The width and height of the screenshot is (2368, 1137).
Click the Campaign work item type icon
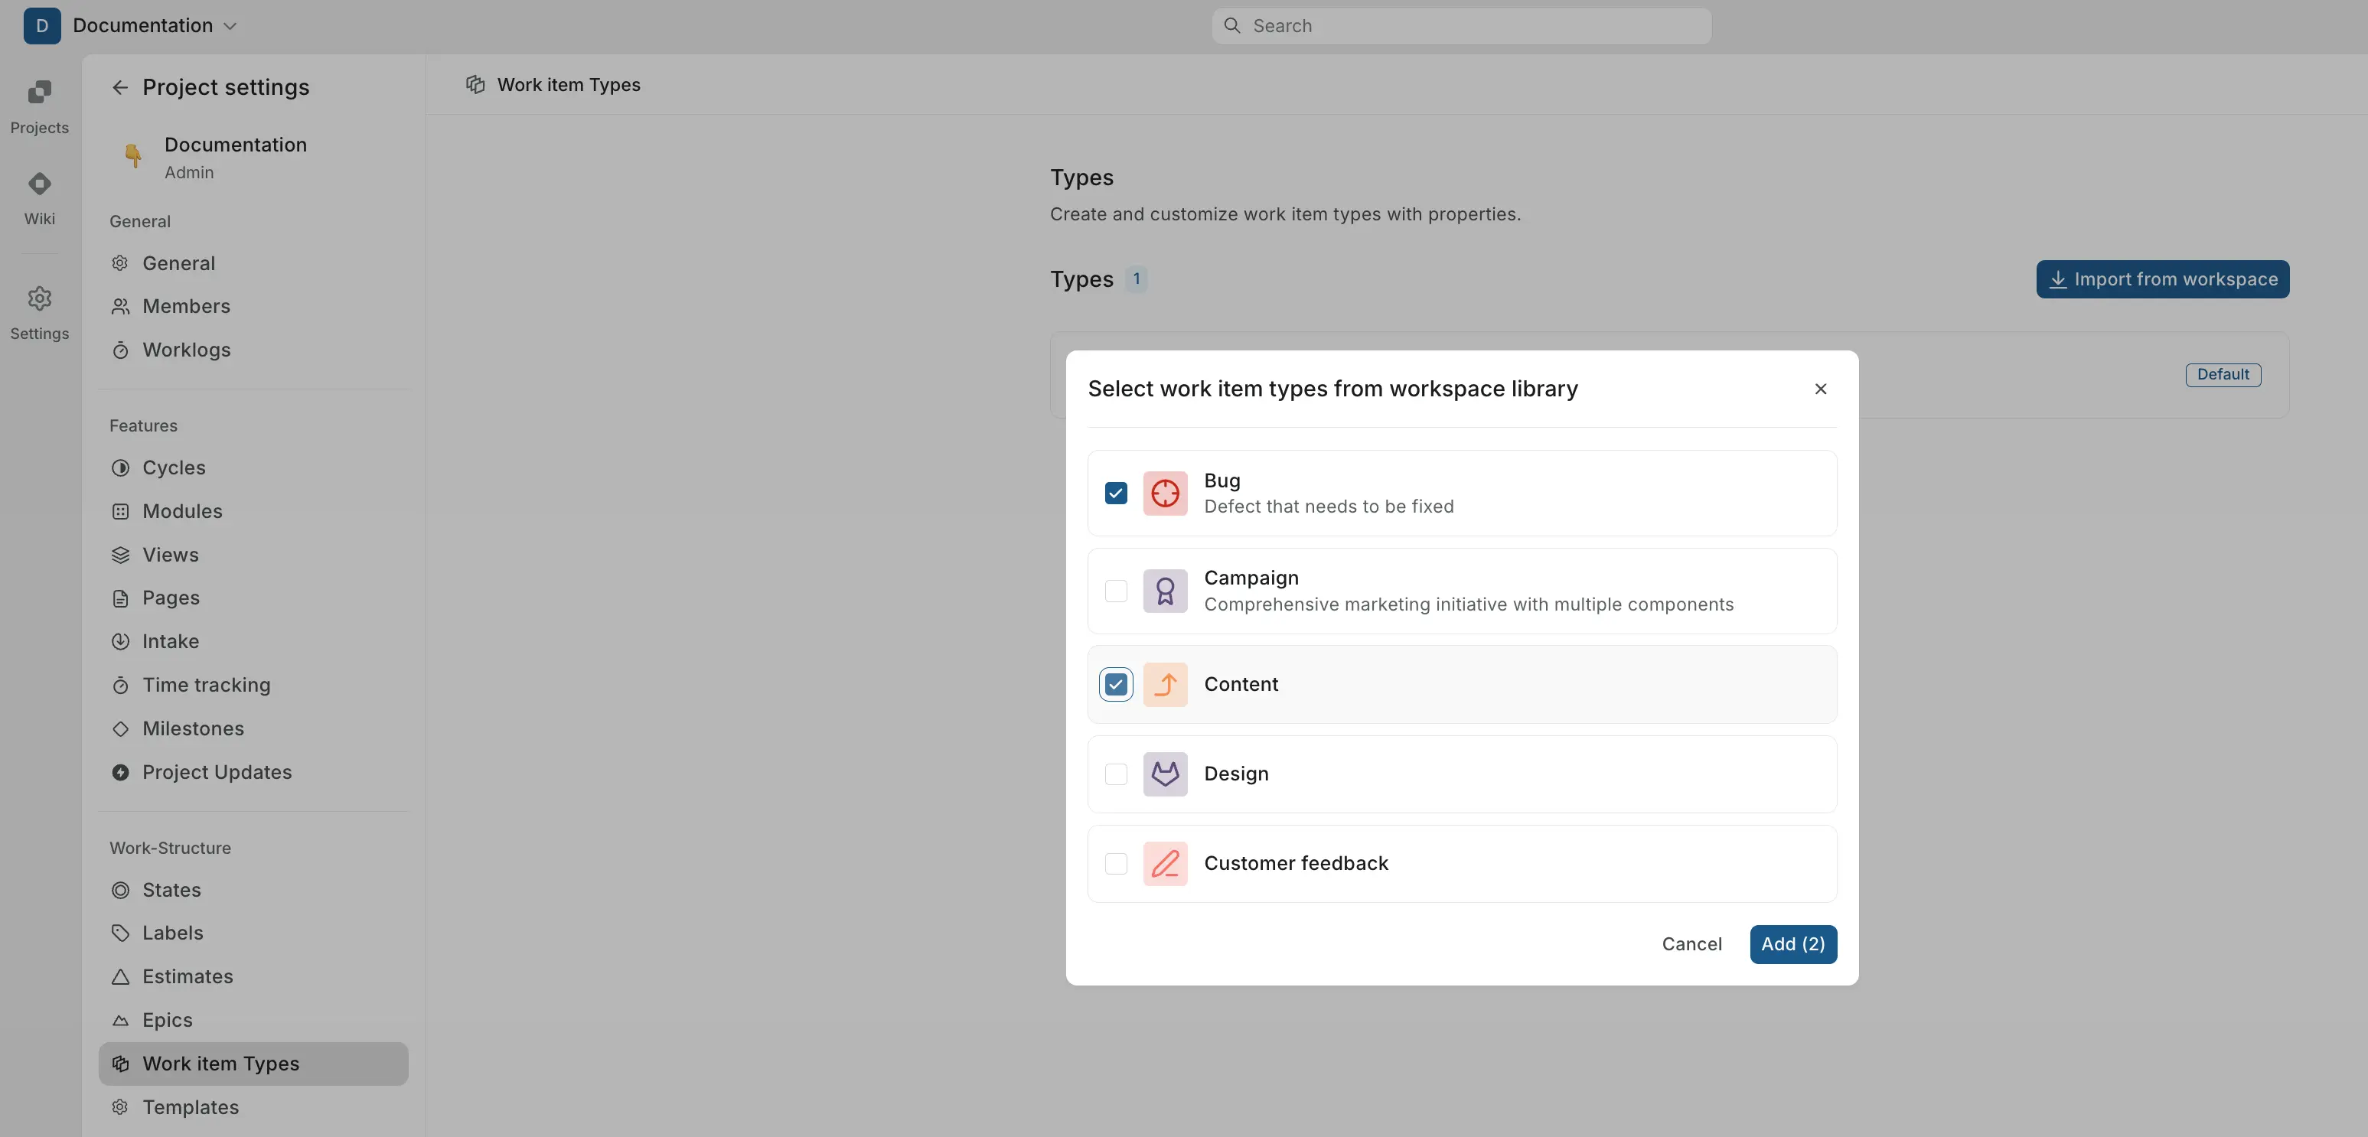pyautogui.click(x=1165, y=591)
